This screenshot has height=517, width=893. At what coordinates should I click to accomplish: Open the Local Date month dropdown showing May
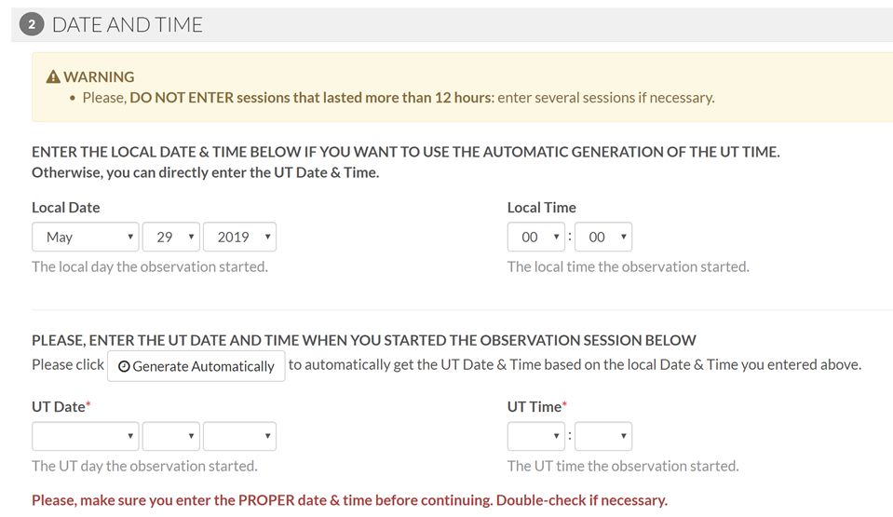pos(86,237)
